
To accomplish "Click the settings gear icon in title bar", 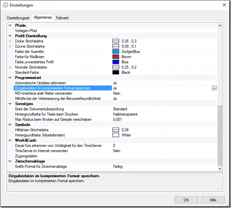I will click(6, 5).
